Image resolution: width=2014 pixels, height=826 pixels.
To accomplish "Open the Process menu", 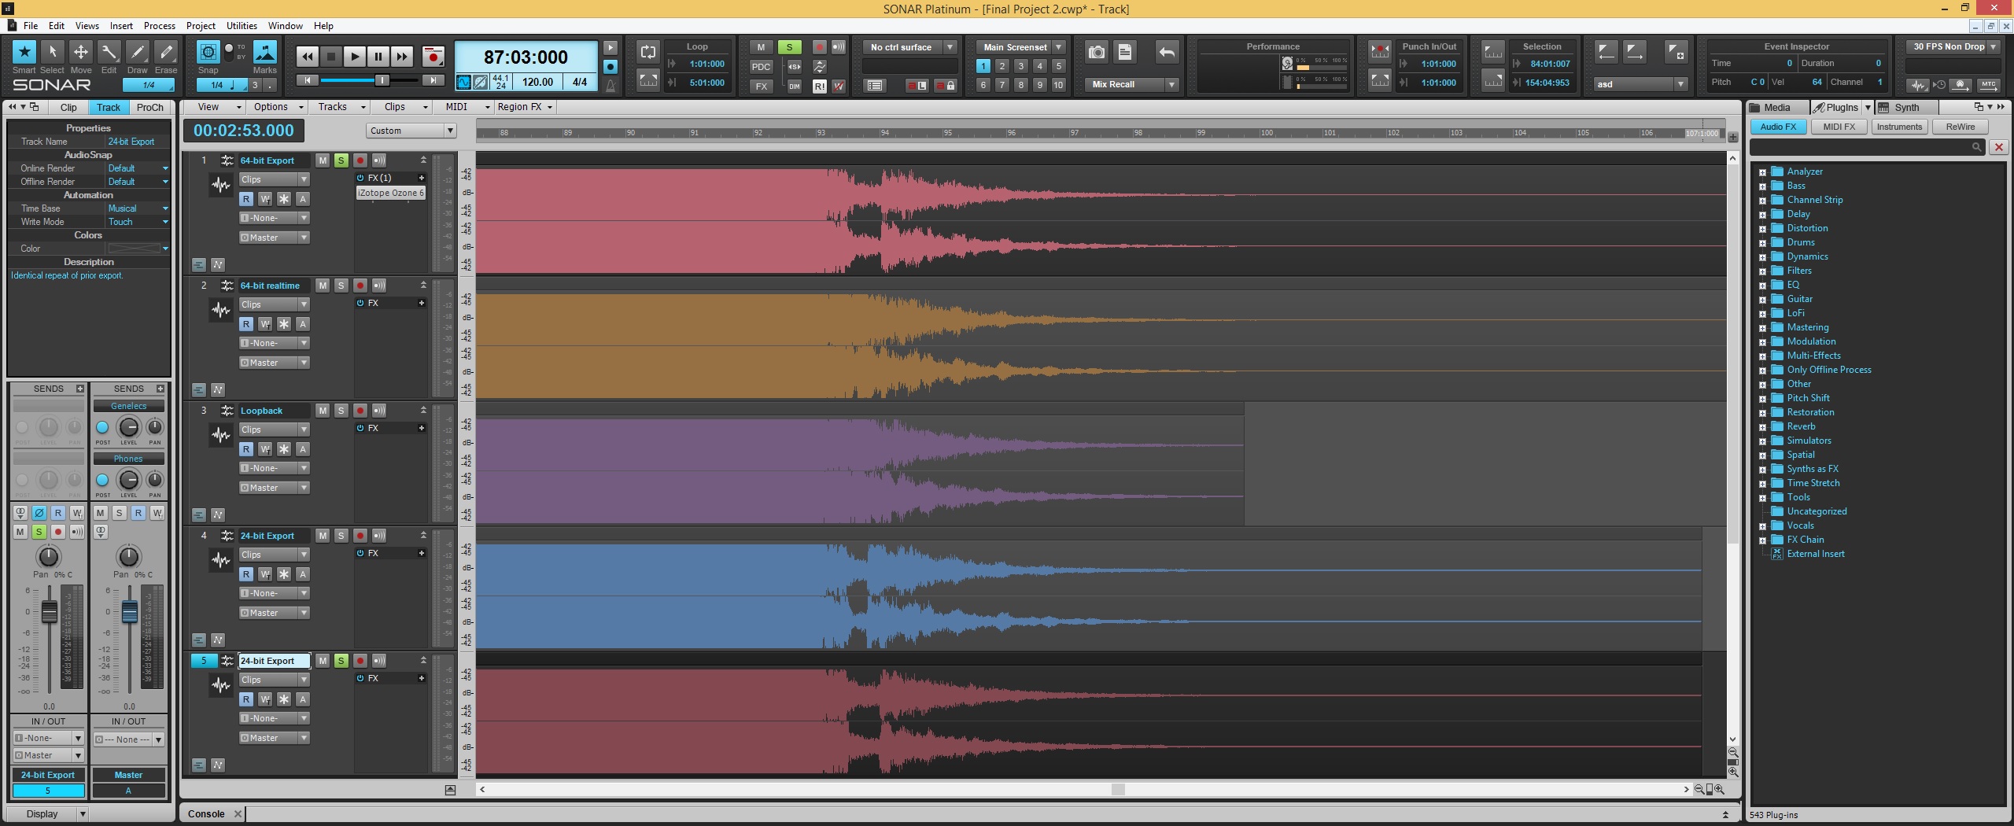I will point(159,26).
